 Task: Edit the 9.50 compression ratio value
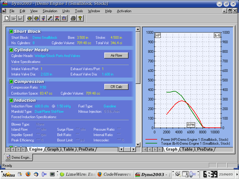coord(43,87)
